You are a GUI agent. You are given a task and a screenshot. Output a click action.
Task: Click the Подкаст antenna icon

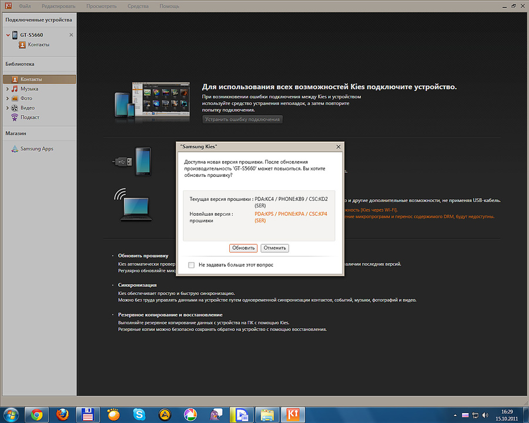click(15, 117)
